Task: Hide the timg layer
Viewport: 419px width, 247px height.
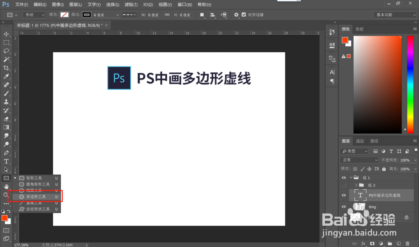Action: point(344,206)
